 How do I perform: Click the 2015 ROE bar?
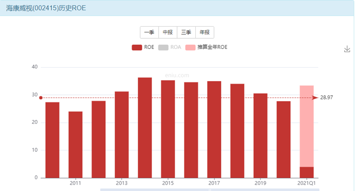[168, 129]
